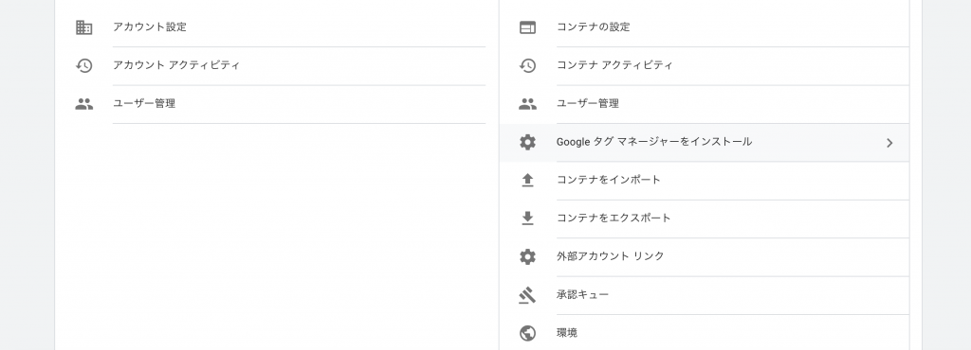Click the building icon for アカウント設定
Screen dimensions: 971x350
(x=84, y=27)
